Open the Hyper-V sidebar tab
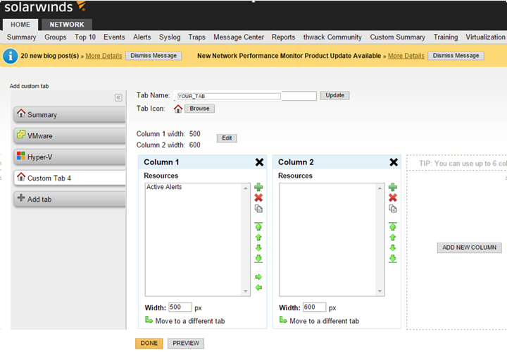Image resolution: width=507 pixels, height=352 pixels. [x=70, y=157]
